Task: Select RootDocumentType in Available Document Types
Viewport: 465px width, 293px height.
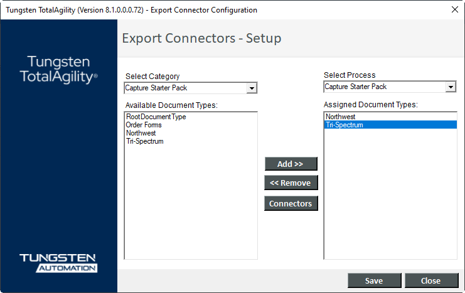Action: (156, 117)
